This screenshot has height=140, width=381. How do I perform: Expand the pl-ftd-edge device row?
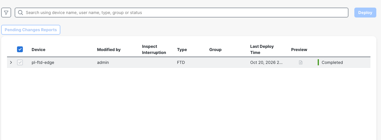11,62
